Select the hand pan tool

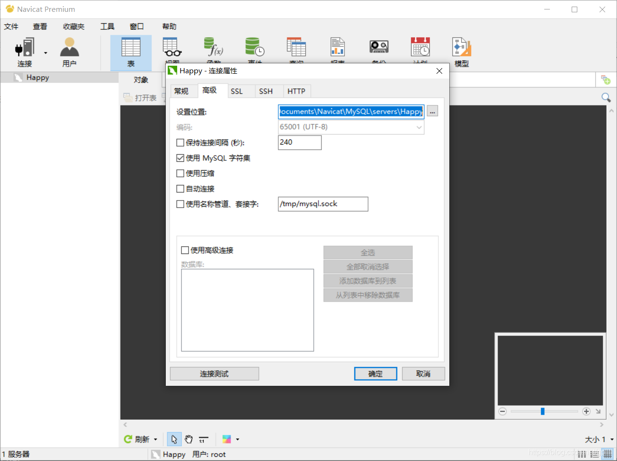(x=189, y=439)
